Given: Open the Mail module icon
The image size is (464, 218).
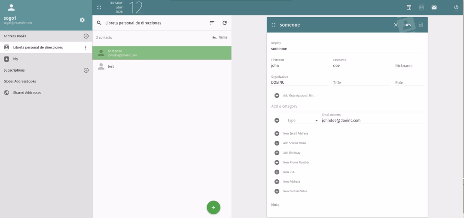Looking at the screenshot, I should [434, 7].
